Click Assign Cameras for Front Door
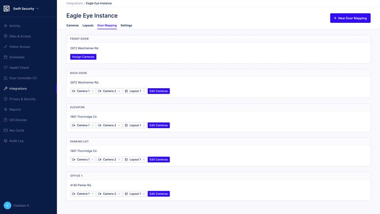The height and width of the screenshot is (214, 380). (x=83, y=57)
